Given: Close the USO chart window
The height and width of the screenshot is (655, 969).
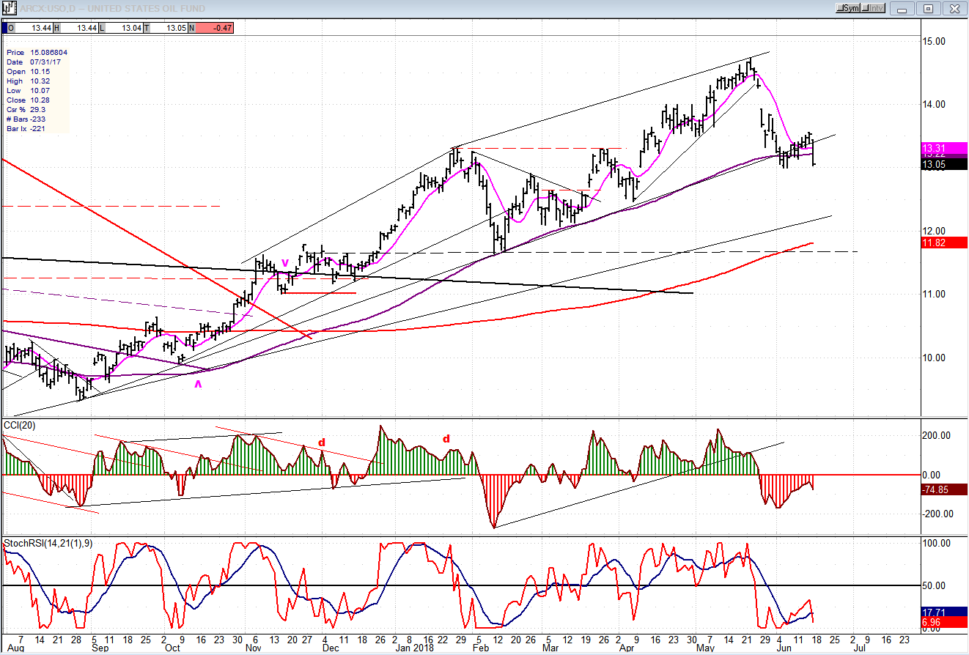Looking at the screenshot, I should (952, 8).
